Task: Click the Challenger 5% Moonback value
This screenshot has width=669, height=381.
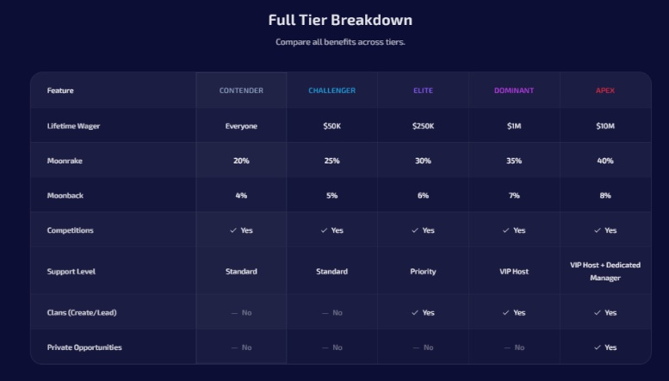Action: (331, 195)
